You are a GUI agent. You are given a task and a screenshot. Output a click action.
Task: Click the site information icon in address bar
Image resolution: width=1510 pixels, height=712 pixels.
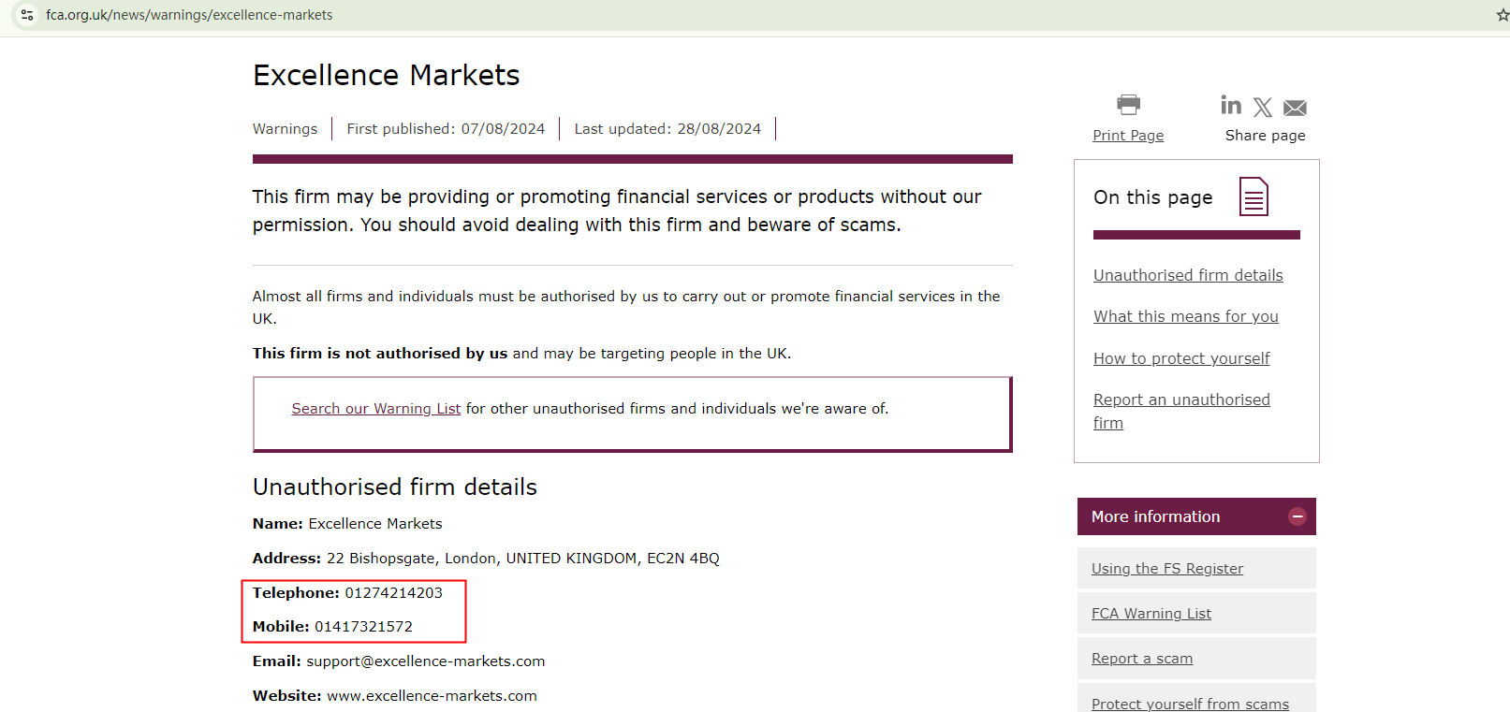click(27, 15)
